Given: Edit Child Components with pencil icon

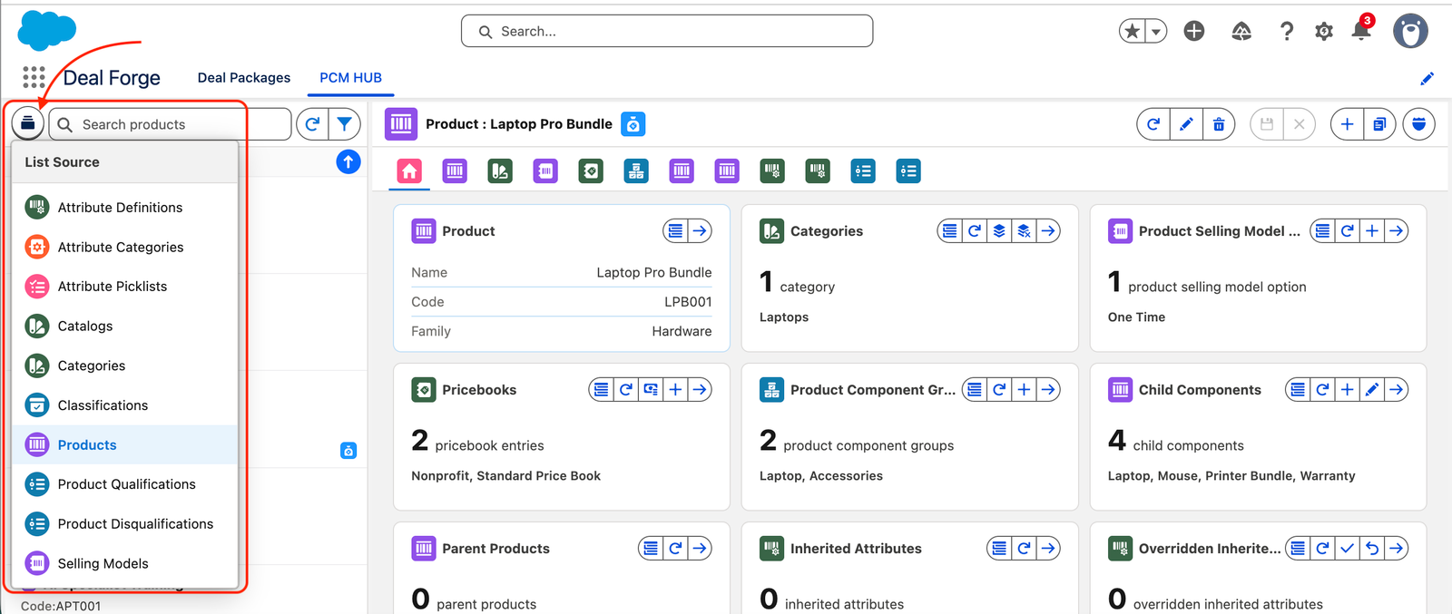Looking at the screenshot, I should (1372, 390).
